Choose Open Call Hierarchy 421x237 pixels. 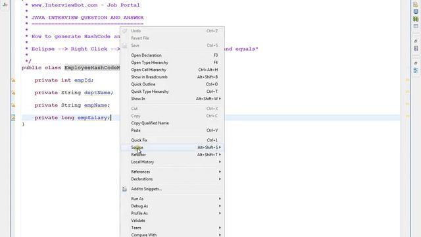(x=172, y=70)
